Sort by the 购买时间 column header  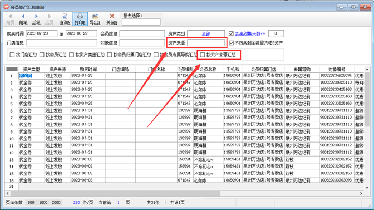88,70
